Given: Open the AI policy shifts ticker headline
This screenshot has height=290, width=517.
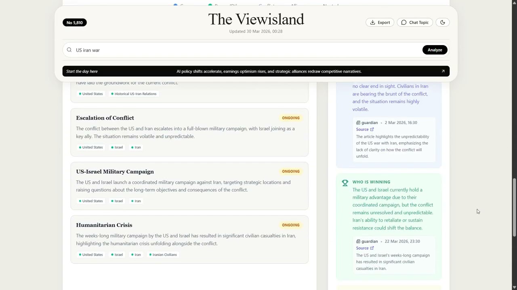Looking at the screenshot, I should coord(269,71).
